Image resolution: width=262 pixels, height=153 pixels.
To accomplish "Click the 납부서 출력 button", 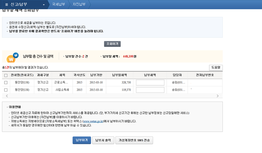I will [x=103, y=140].
